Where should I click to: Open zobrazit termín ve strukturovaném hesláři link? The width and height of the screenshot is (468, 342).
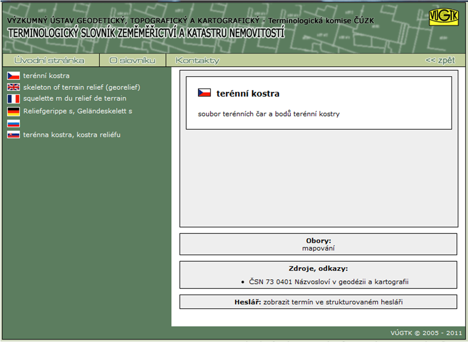333,302
